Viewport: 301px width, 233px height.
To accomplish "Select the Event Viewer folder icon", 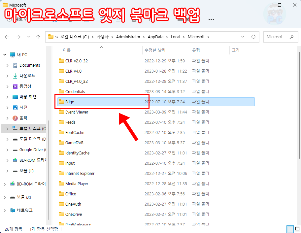I will coord(61,112).
